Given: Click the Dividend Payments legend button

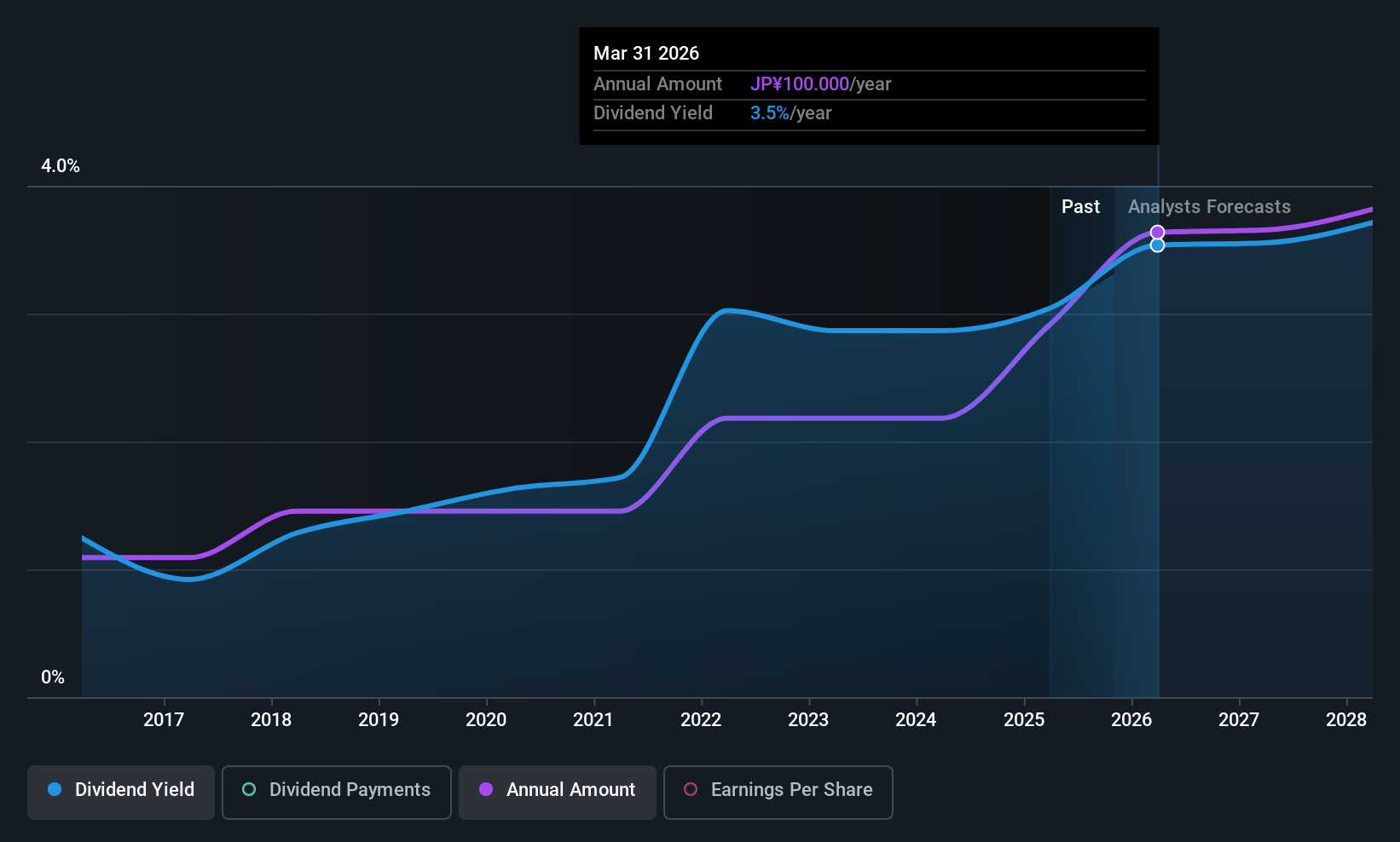Looking at the screenshot, I should pyautogui.click(x=336, y=792).
